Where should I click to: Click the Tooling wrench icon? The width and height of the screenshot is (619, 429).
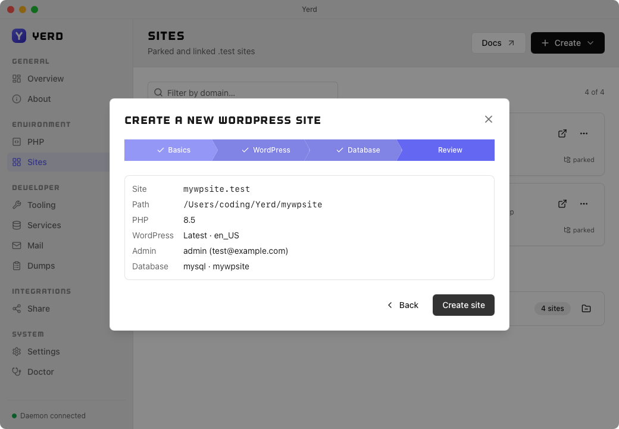(x=17, y=205)
